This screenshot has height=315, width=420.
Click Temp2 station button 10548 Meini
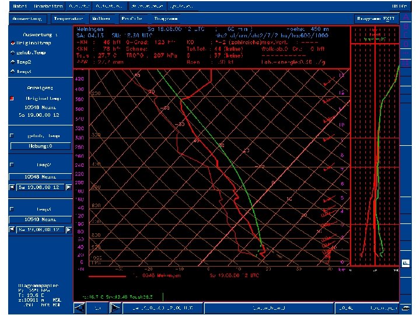[40, 177]
